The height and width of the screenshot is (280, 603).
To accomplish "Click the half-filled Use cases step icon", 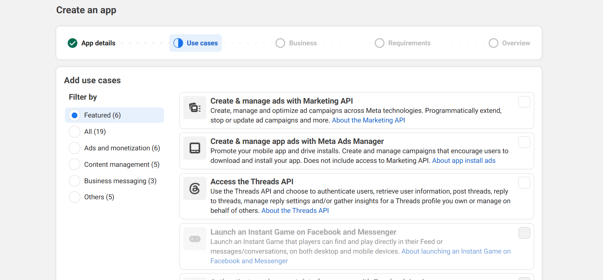I will click(178, 43).
